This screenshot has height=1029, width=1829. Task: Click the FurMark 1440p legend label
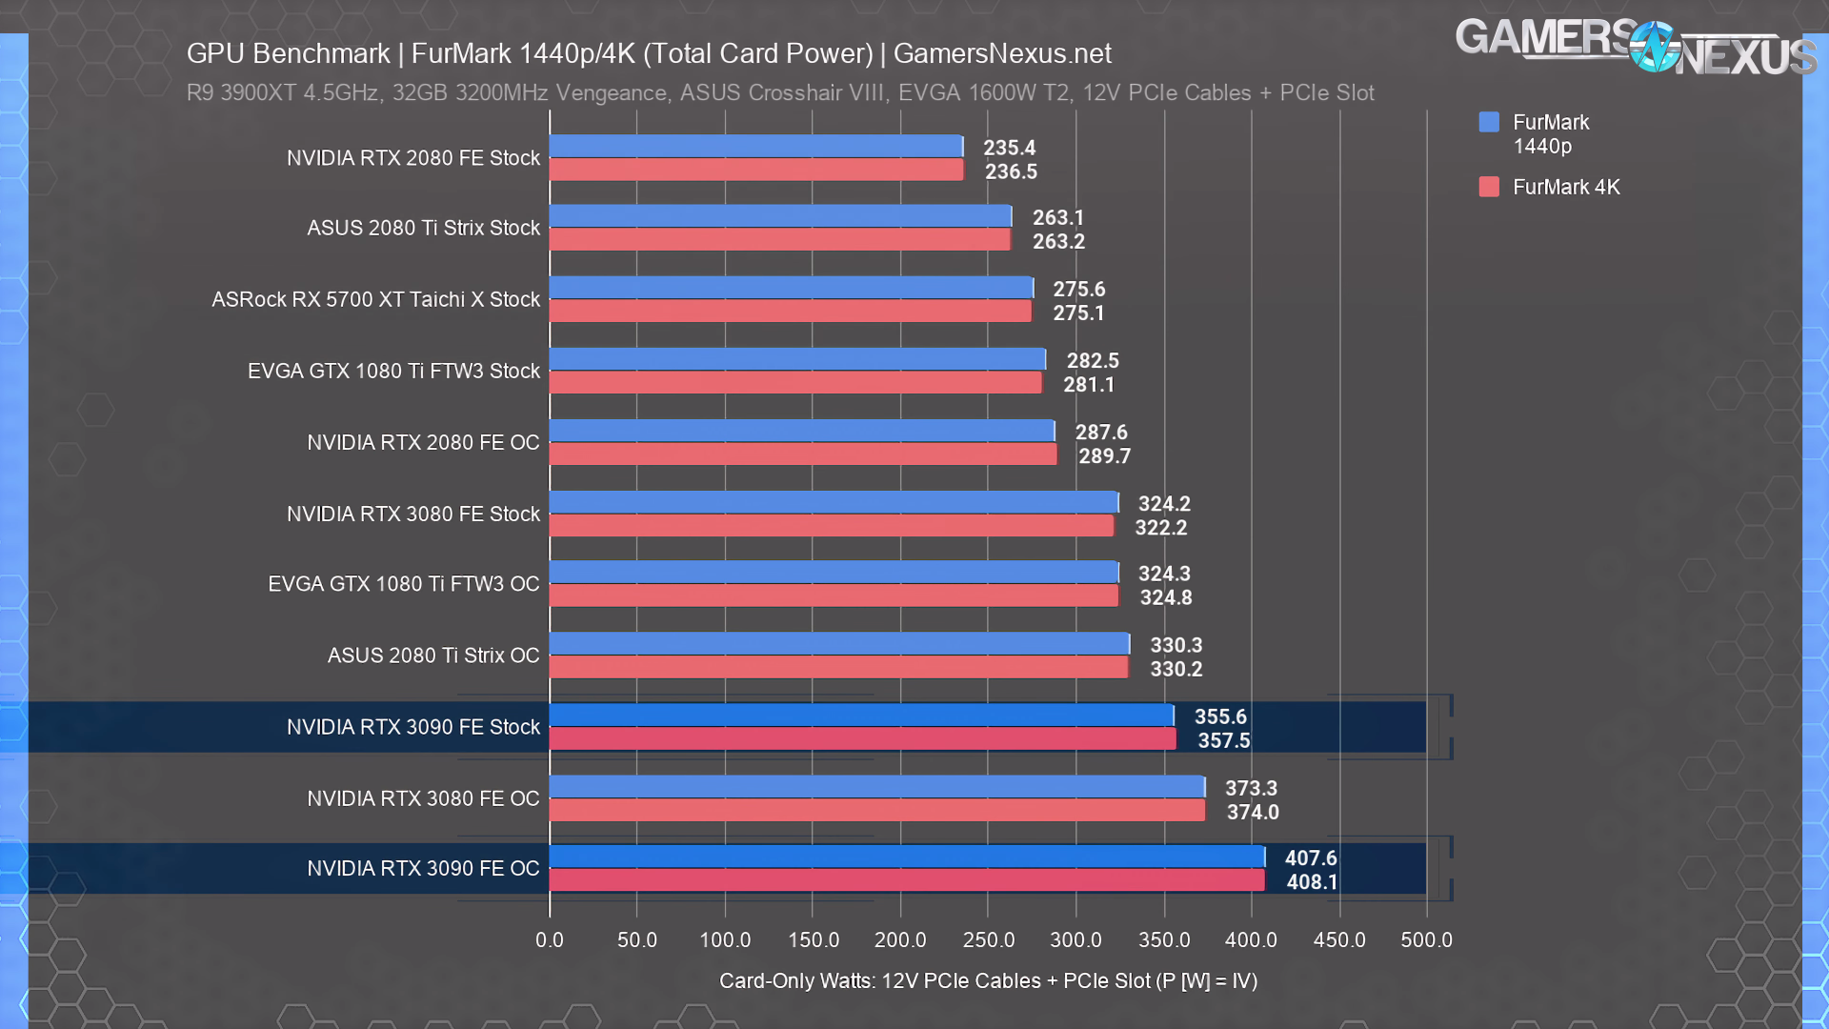(1550, 133)
